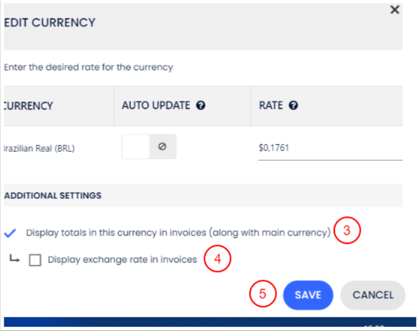Image resolution: width=419 pixels, height=331 pixels.
Task: Save the currency settings
Action: (307, 295)
